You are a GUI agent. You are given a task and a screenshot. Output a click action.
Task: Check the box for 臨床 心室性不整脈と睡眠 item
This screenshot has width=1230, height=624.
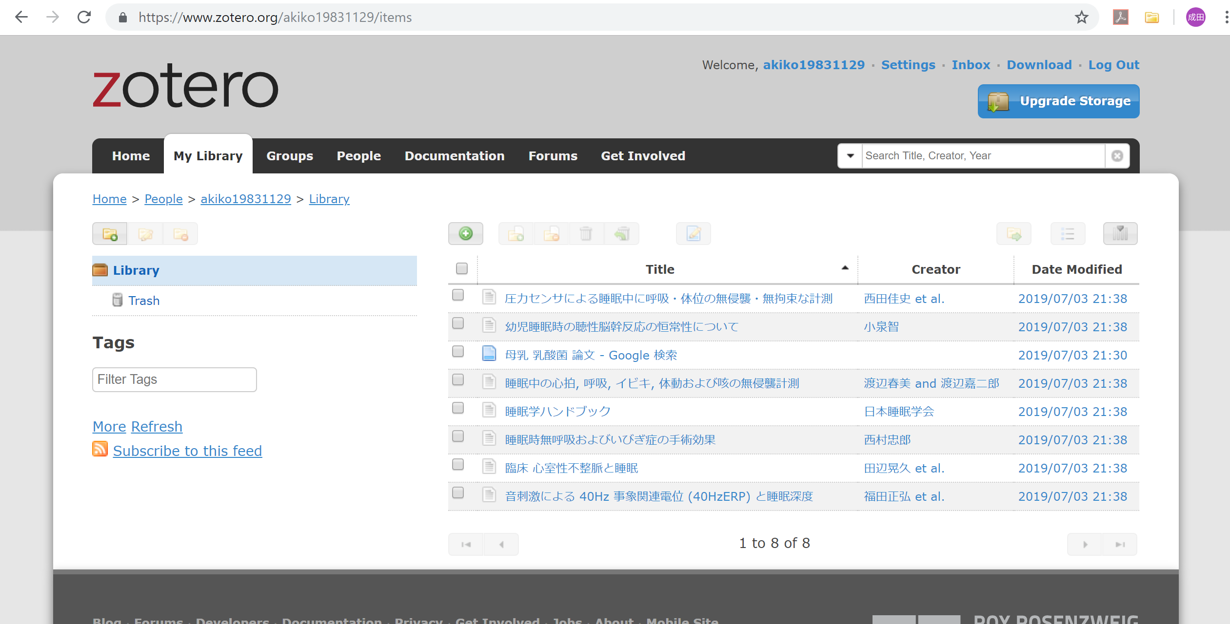[x=457, y=464]
